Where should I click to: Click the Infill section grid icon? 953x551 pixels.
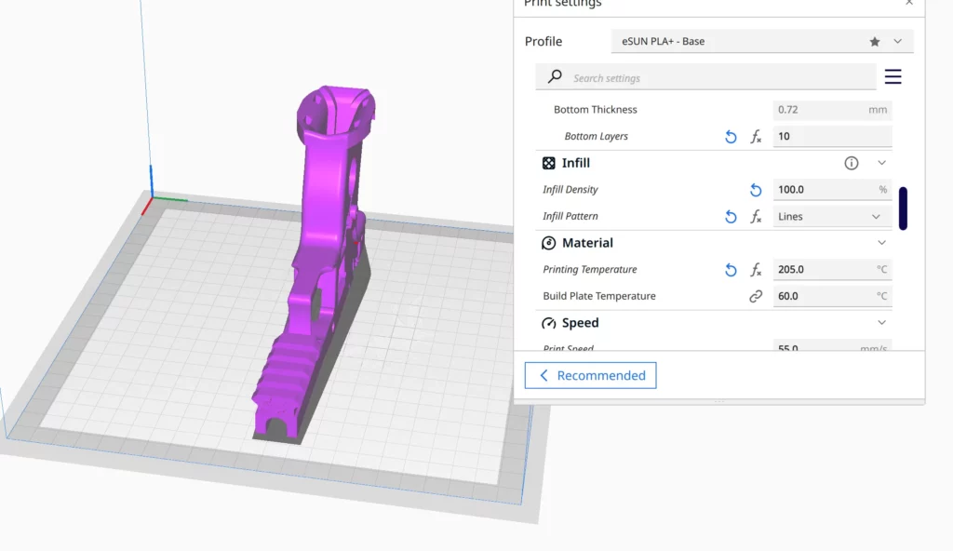[548, 163]
